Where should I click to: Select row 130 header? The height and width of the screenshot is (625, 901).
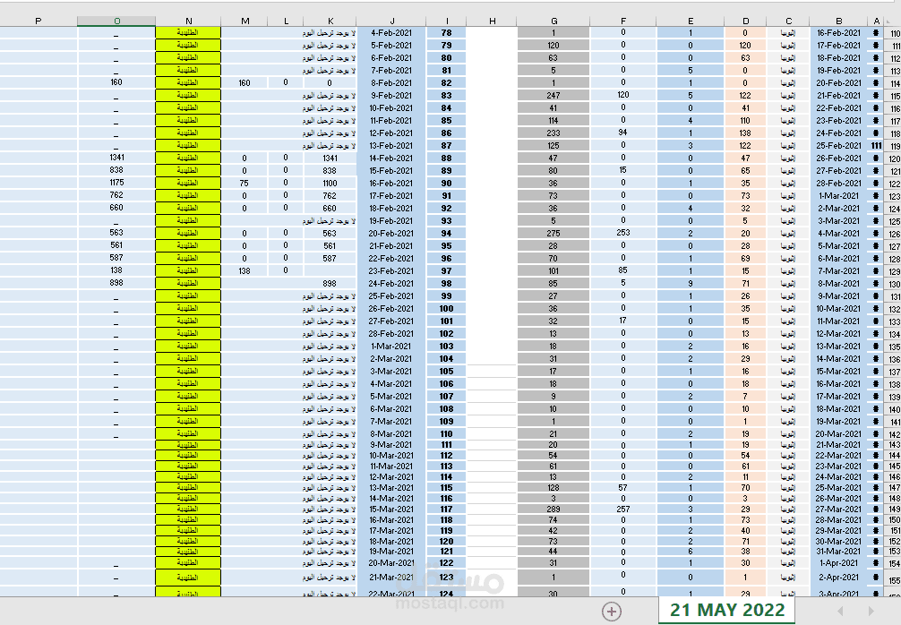click(893, 284)
